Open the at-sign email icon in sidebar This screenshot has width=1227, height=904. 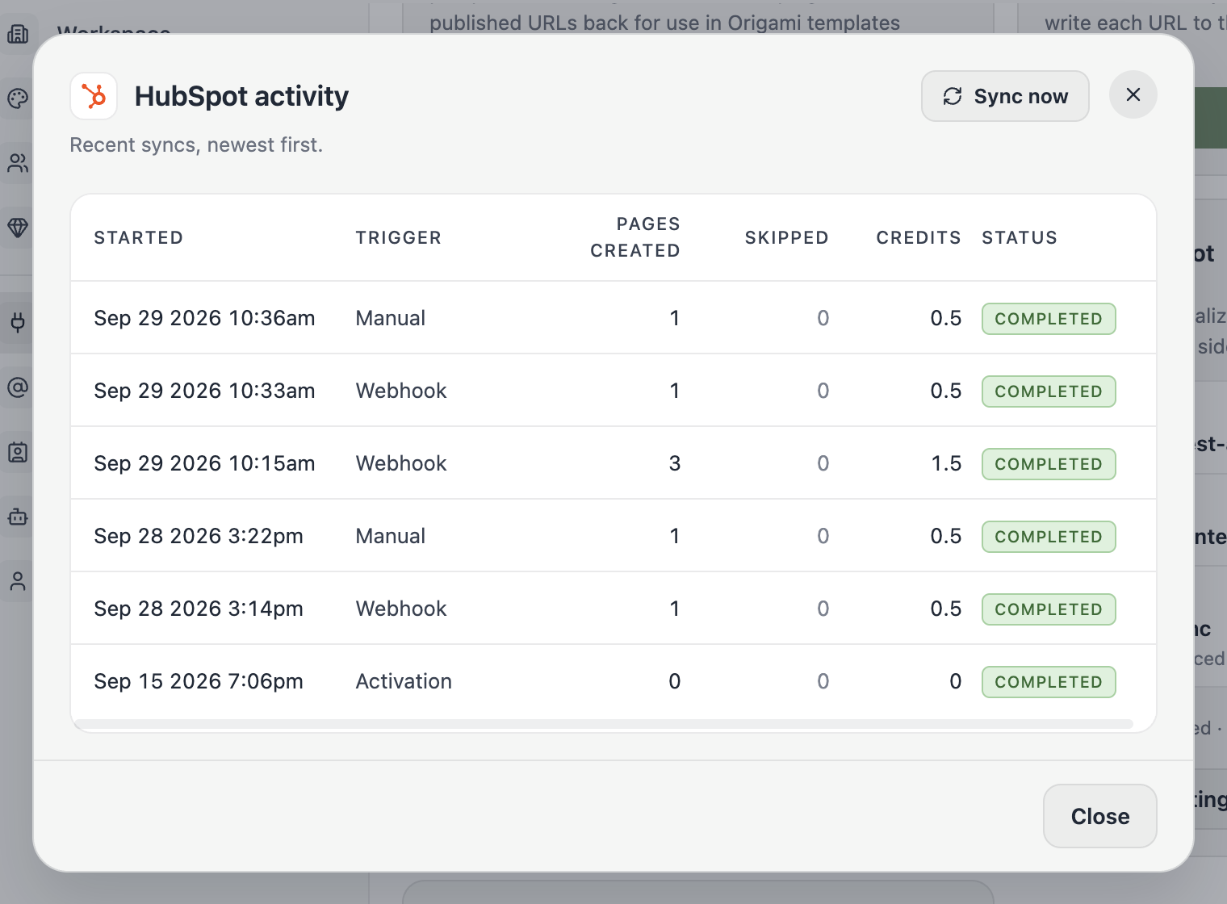point(18,387)
